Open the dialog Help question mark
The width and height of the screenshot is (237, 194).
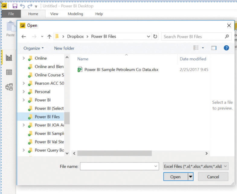pyautogui.click(x=226, y=48)
